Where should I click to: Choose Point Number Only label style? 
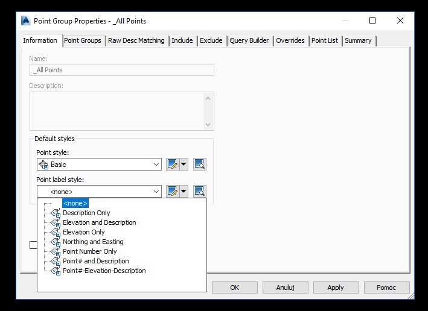(x=89, y=251)
